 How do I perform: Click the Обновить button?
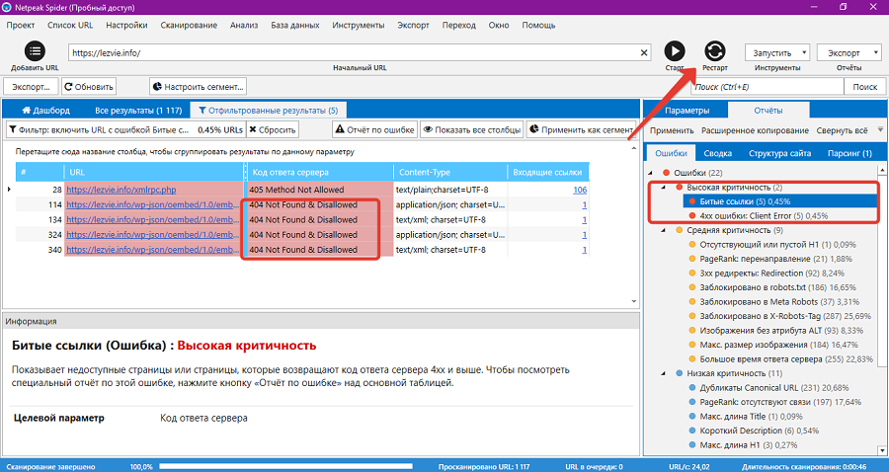89,87
